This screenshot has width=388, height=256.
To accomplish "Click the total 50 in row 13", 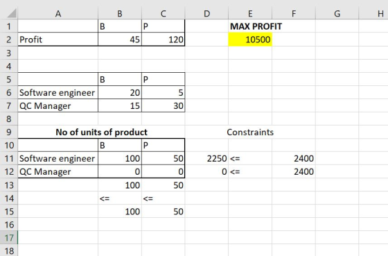I will coord(163,185).
